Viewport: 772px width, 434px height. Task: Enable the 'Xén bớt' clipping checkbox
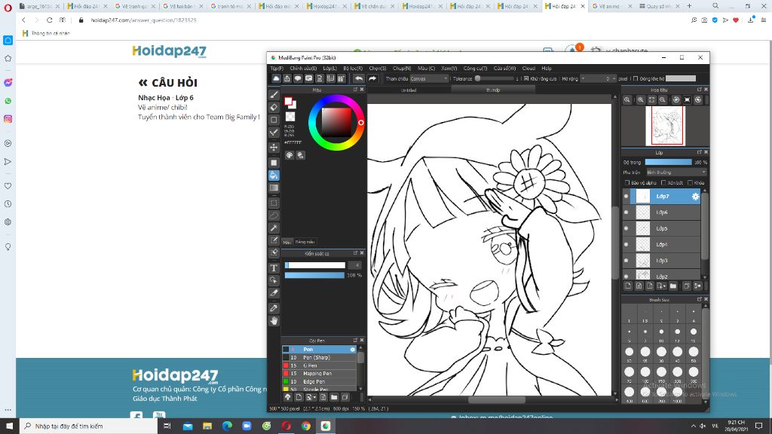663,182
